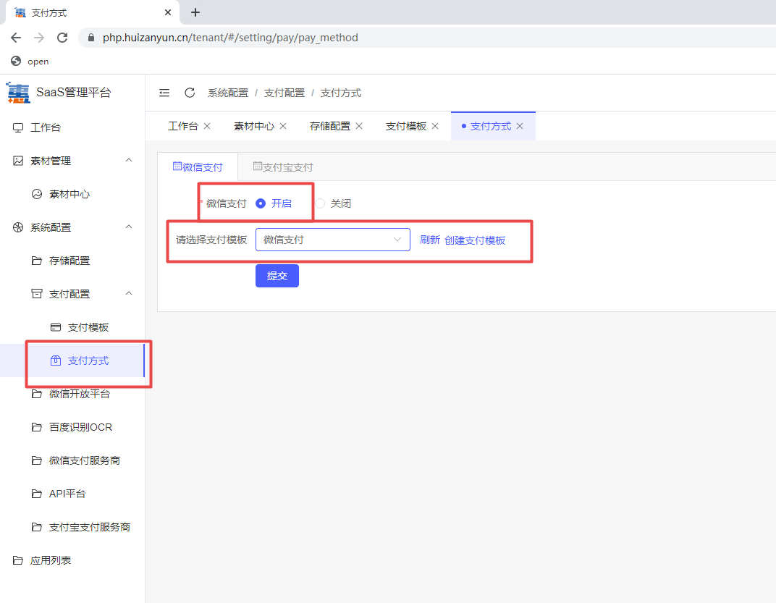Open the 工作台 page tab
The image size is (776, 603).
182,126
